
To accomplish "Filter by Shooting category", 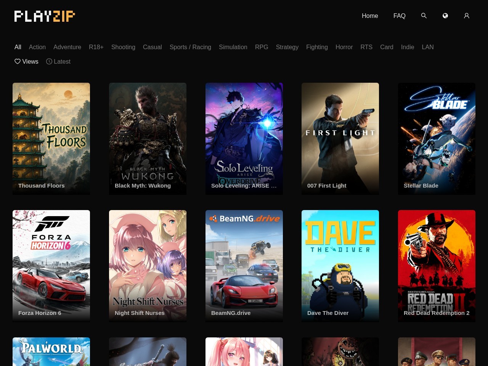I will click(123, 47).
